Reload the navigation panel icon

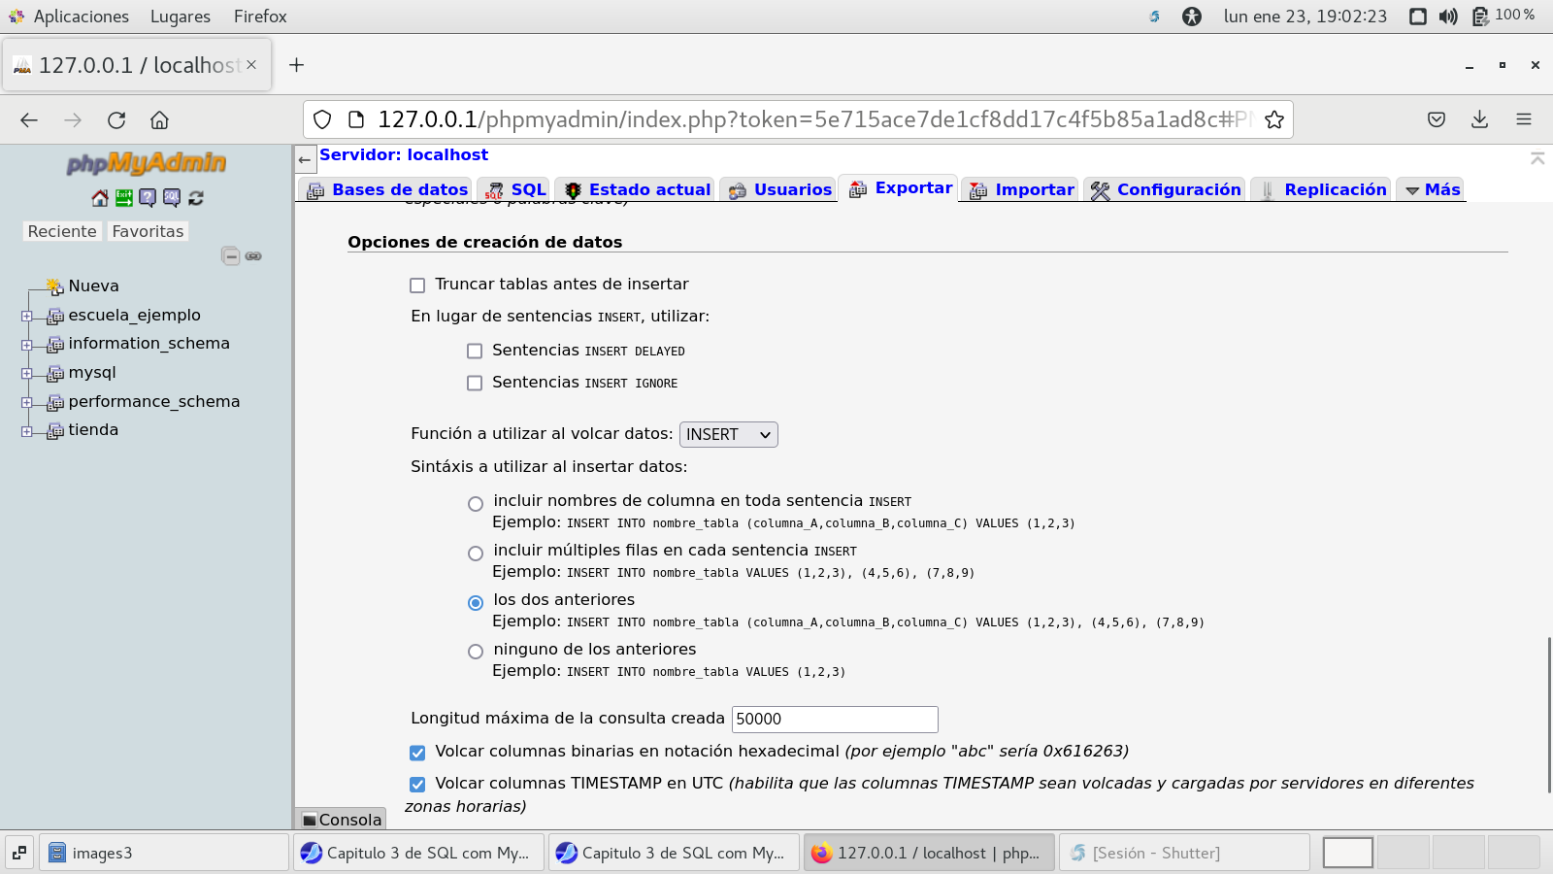click(x=196, y=198)
